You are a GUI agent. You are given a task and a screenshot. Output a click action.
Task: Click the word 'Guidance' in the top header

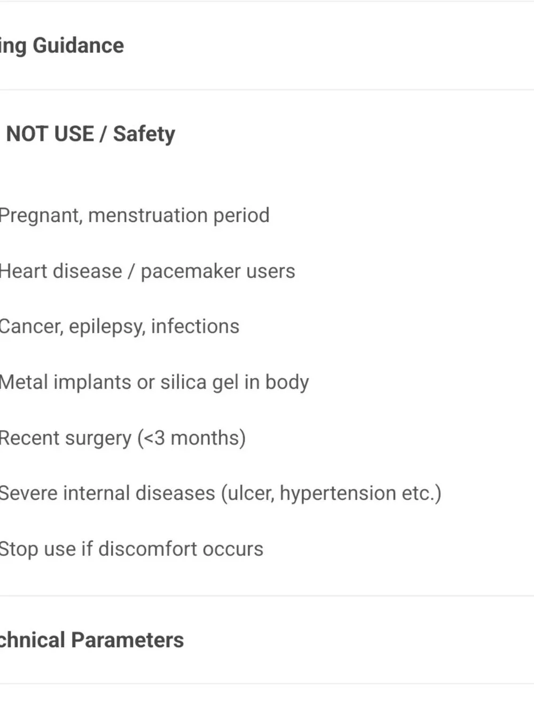point(78,45)
